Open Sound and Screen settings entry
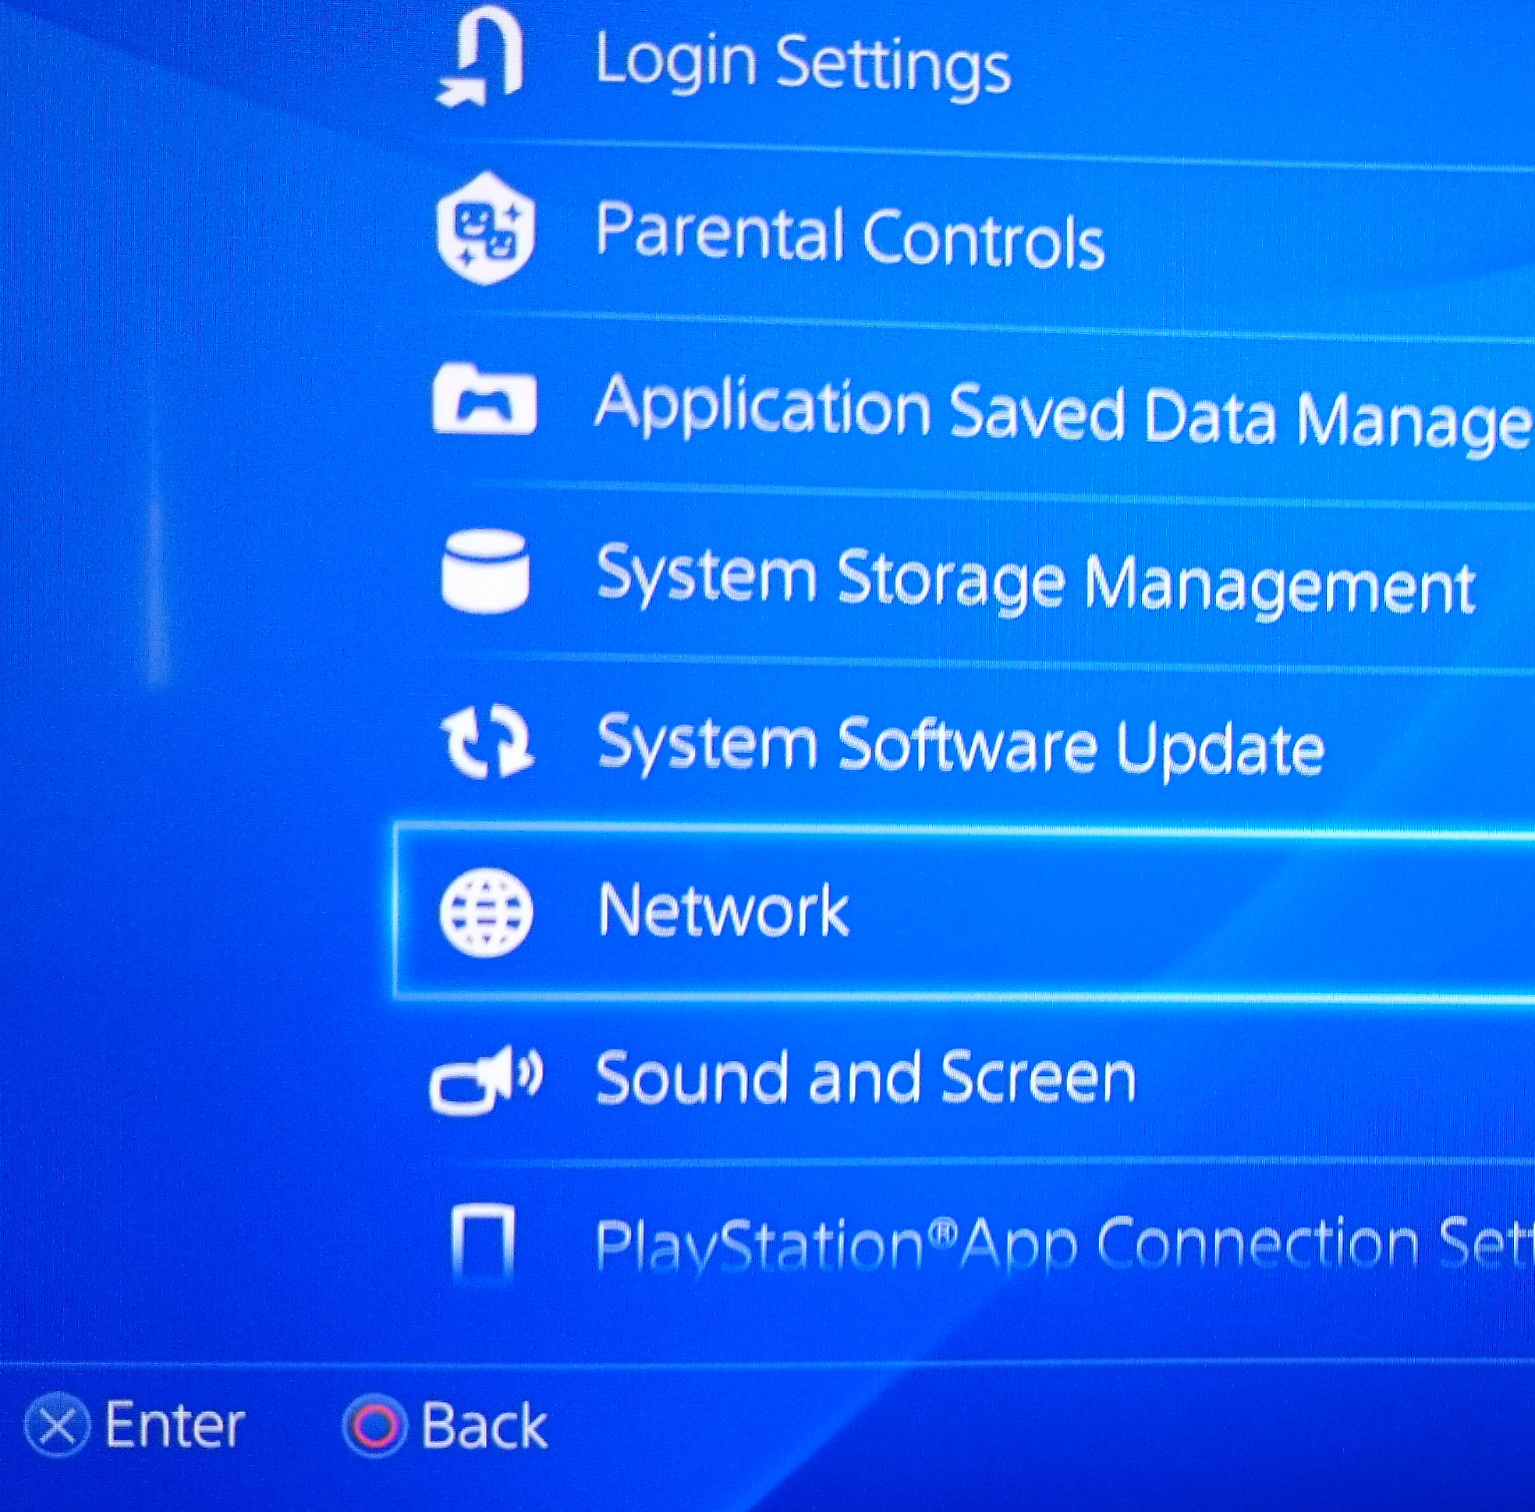Screen dimensions: 1535x1512 pyautogui.click(x=866, y=1077)
